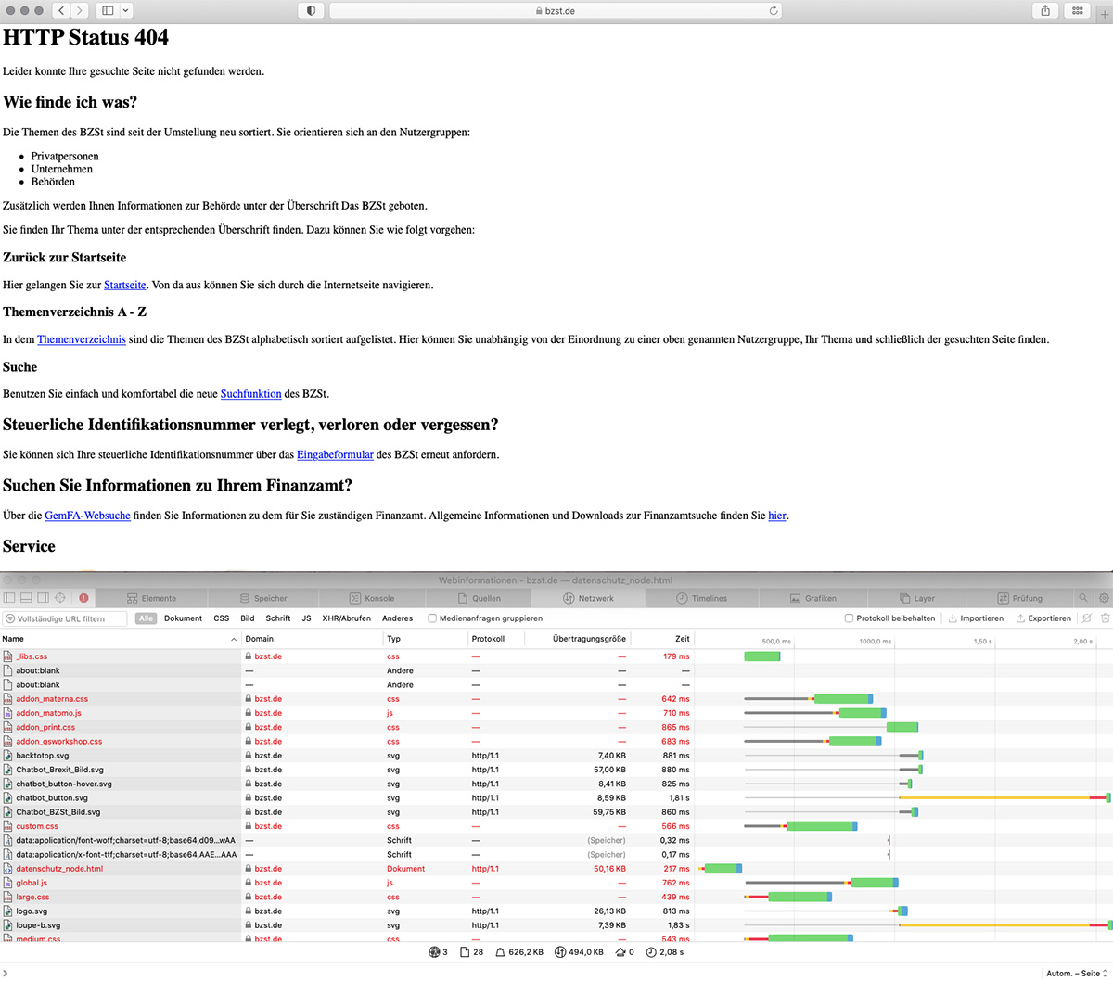Click the Exportieren button

tap(1043, 618)
